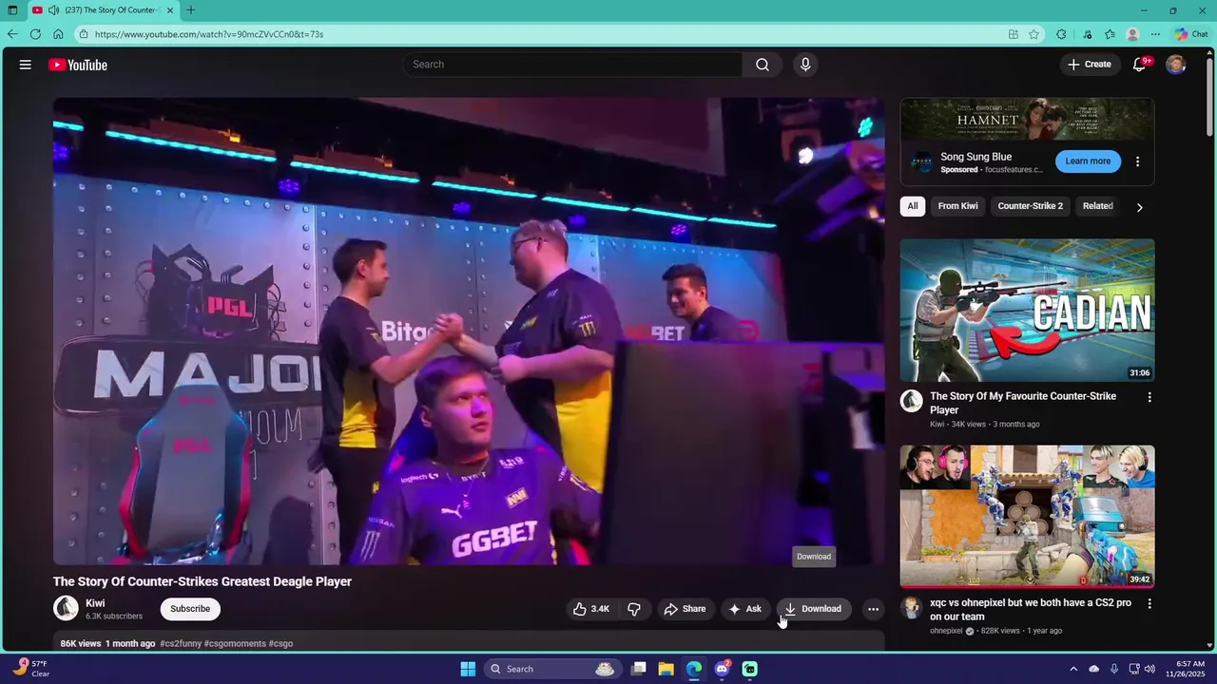Select the Related filter chip
This screenshot has width=1217, height=684.
[1097, 206]
